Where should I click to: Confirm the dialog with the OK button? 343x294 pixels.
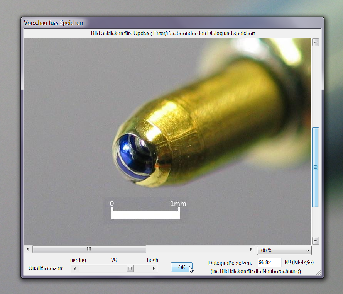[182, 267]
